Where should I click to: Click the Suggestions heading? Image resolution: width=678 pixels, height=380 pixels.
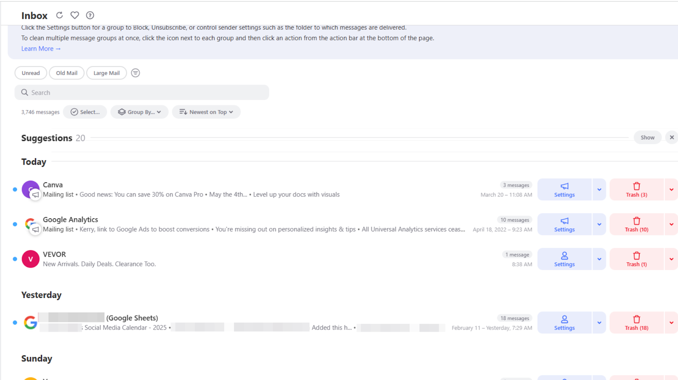coord(47,138)
